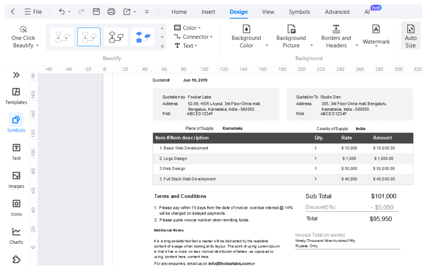Switch to the View tab

268,12
